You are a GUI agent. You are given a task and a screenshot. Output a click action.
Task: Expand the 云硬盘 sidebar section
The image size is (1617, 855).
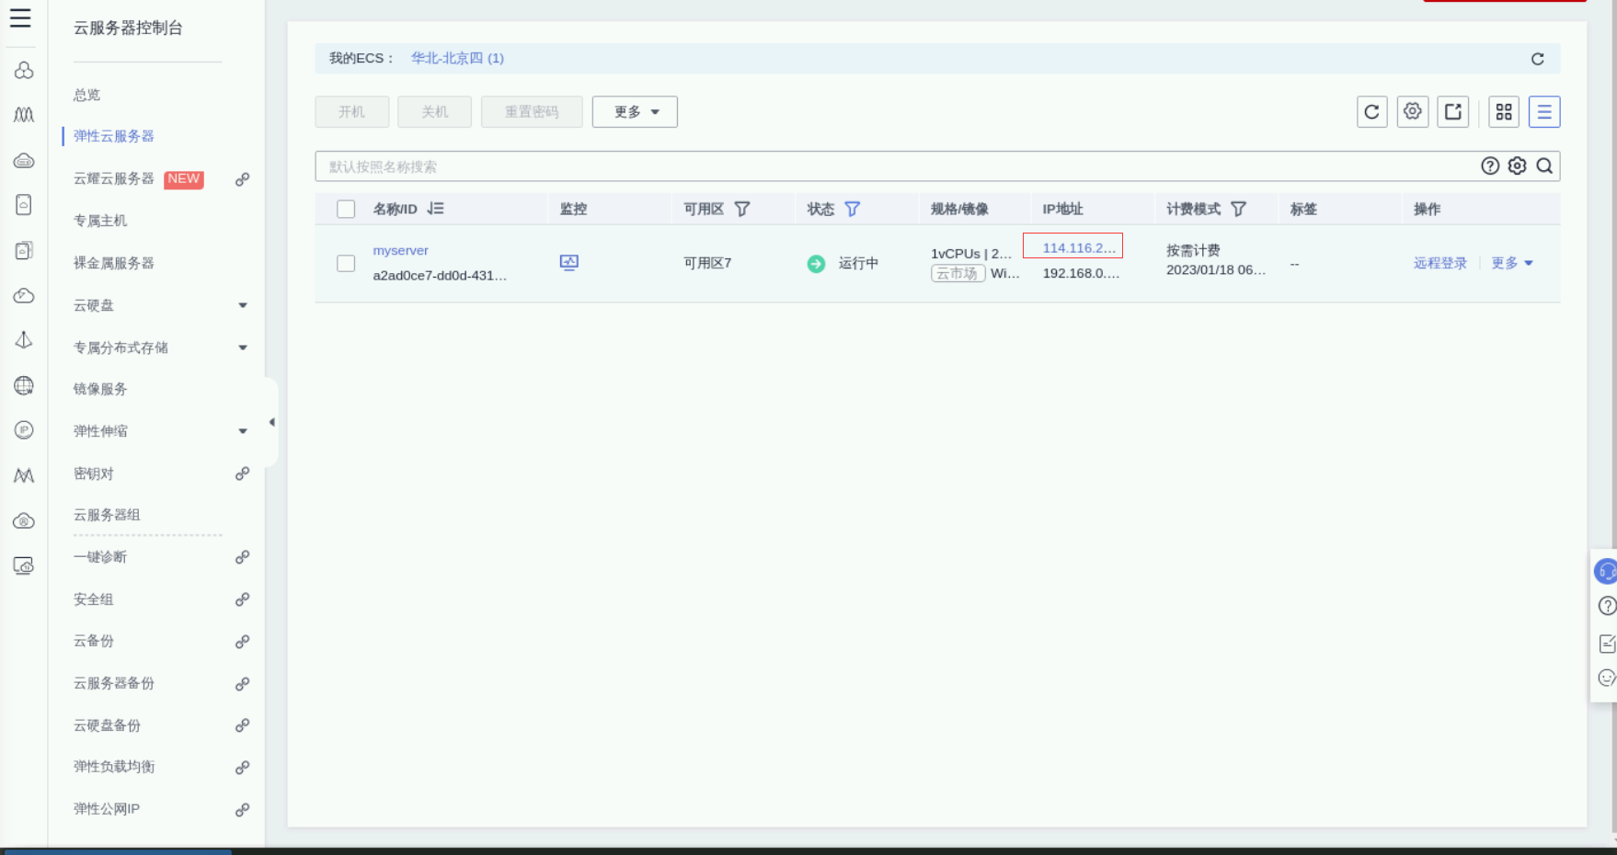pyautogui.click(x=243, y=305)
